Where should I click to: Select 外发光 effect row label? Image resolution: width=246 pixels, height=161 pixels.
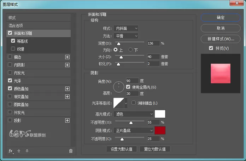click(x=19, y=112)
